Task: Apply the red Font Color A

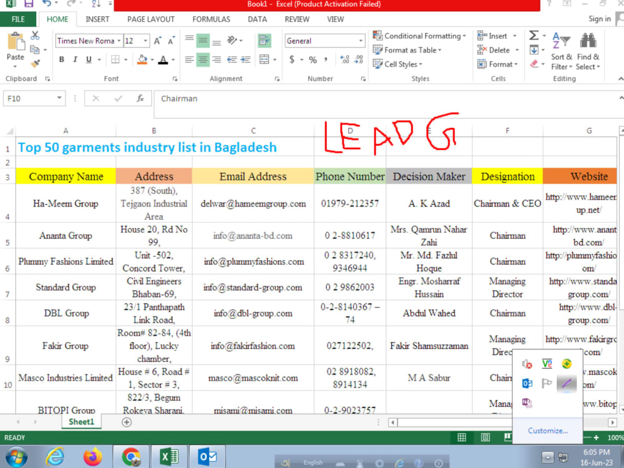Action: point(163,59)
